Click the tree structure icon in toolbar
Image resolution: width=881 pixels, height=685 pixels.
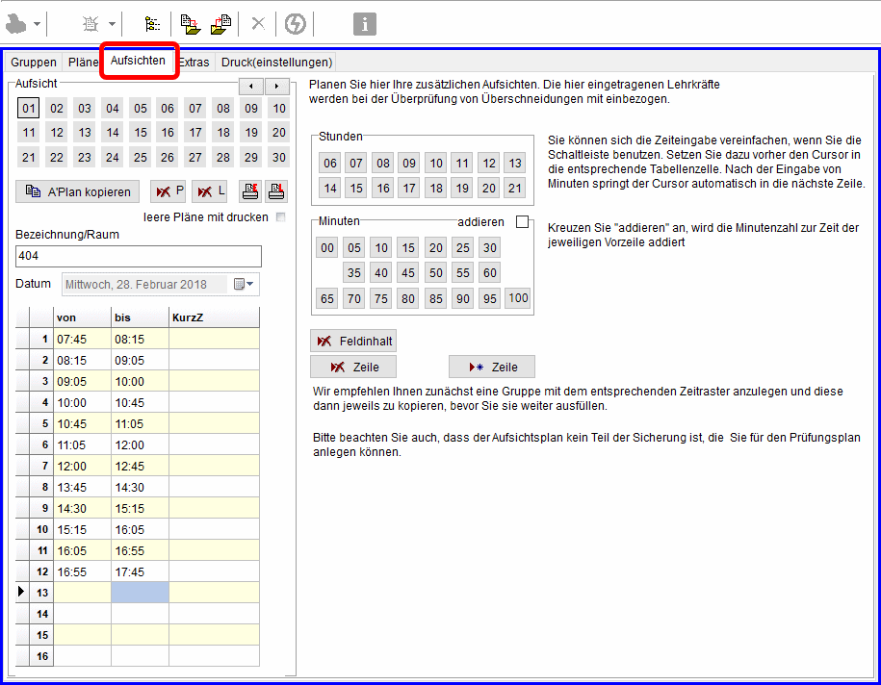click(x=152, y=24)
